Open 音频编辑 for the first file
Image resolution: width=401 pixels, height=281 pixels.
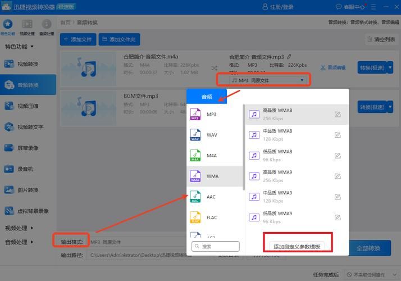(333, 67)
